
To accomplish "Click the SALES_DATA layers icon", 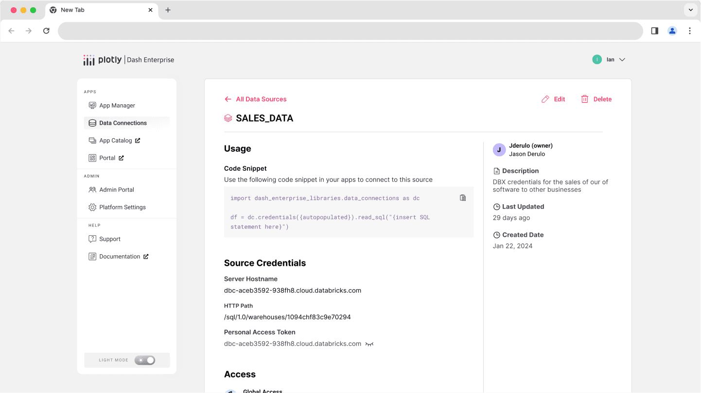I will click(228, 118).
